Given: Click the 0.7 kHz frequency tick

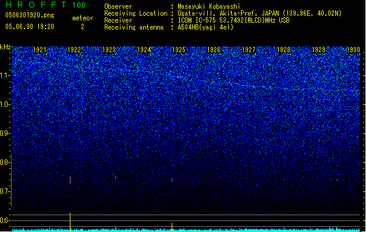Looking at the screenshot, I should tap(5, 191).
